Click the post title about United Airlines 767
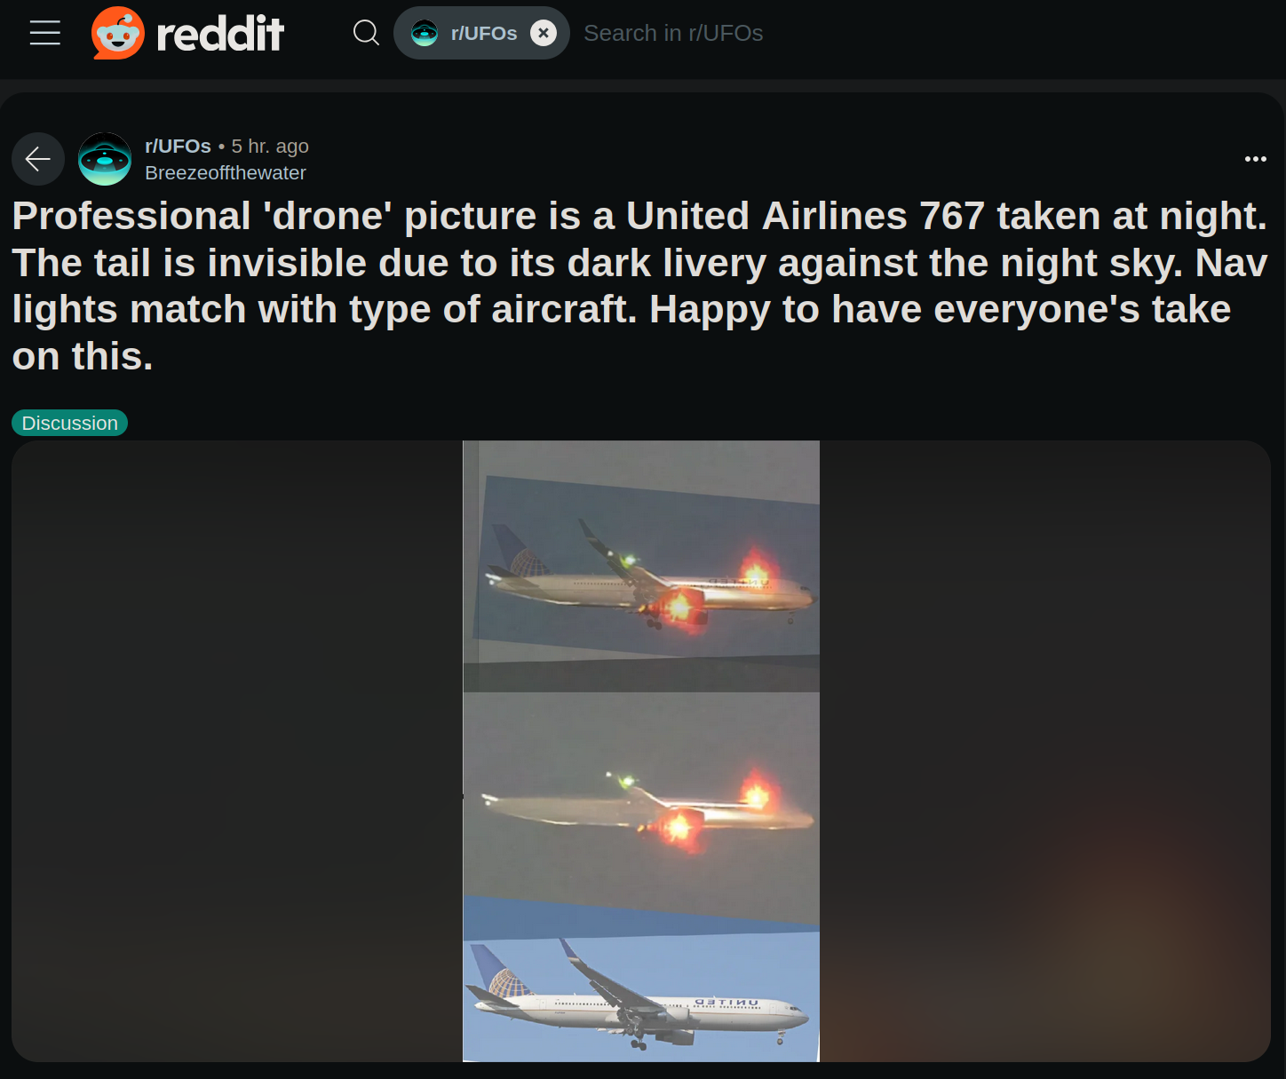This screenshot has height=1079, width=1286. 639,286
